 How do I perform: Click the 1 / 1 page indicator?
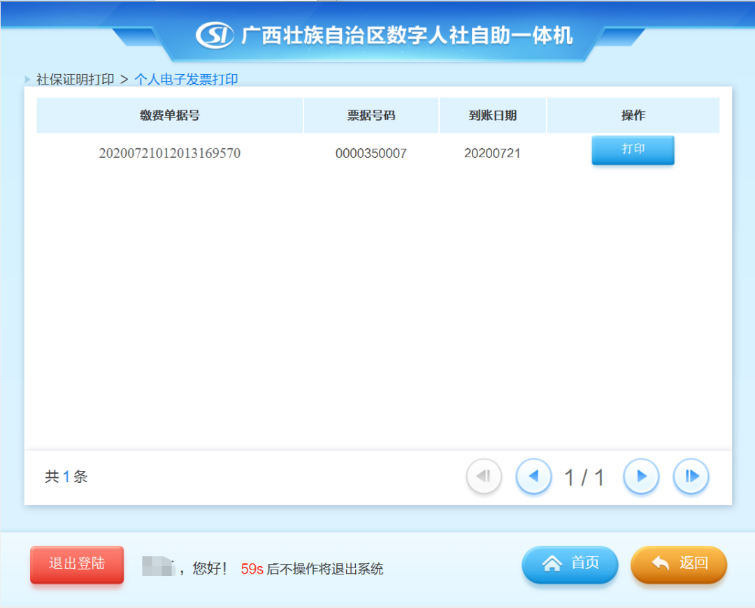pyautogui.click(x=584, y=477)
